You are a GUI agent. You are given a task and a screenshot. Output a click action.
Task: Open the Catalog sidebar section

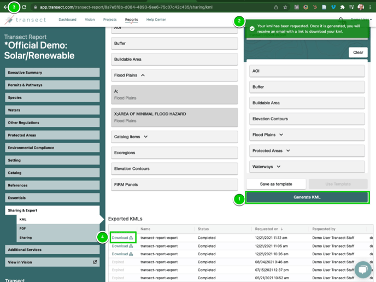click(52, 173)
